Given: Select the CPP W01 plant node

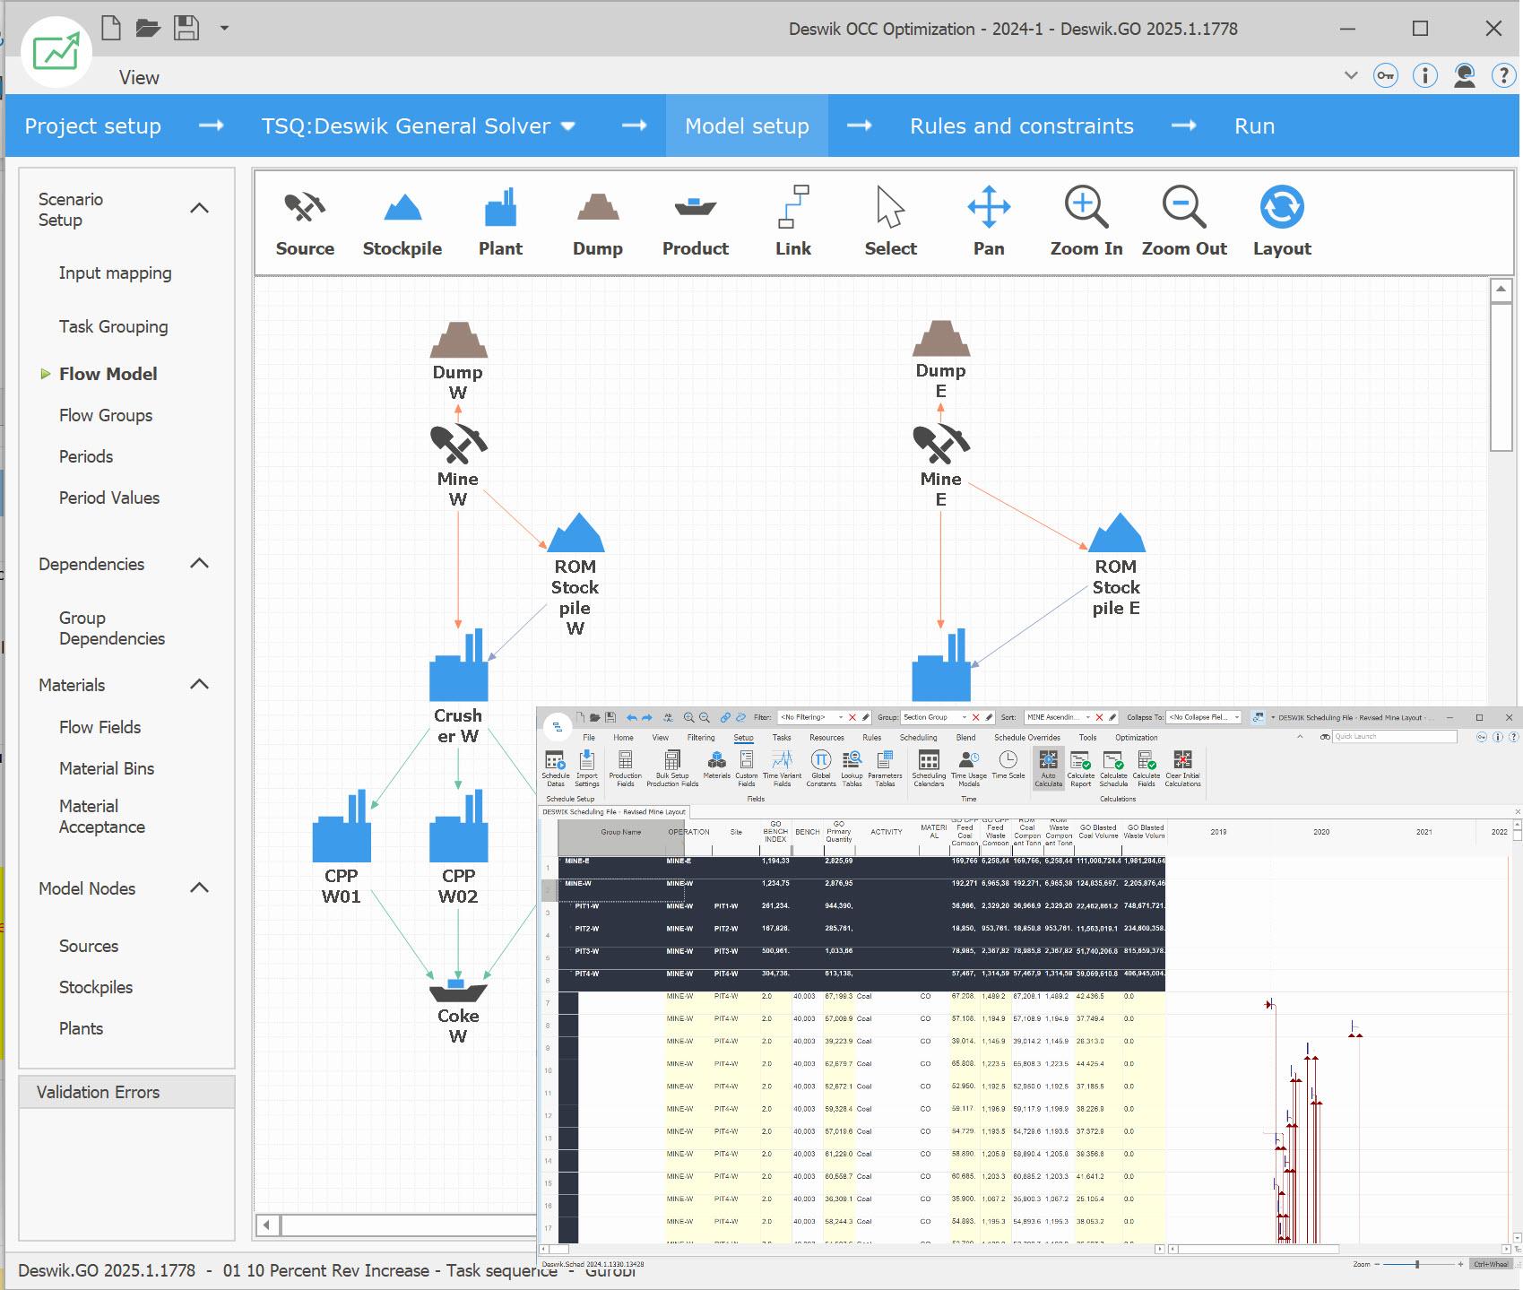Looking at the screenshot, I should pyautogui.click(x=342, y=847).
